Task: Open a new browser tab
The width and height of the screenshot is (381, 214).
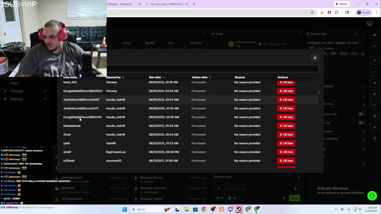Action: (194, 4)
